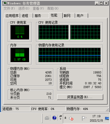Click 开机时间 value 0:00:32:40

coord(93,83)
